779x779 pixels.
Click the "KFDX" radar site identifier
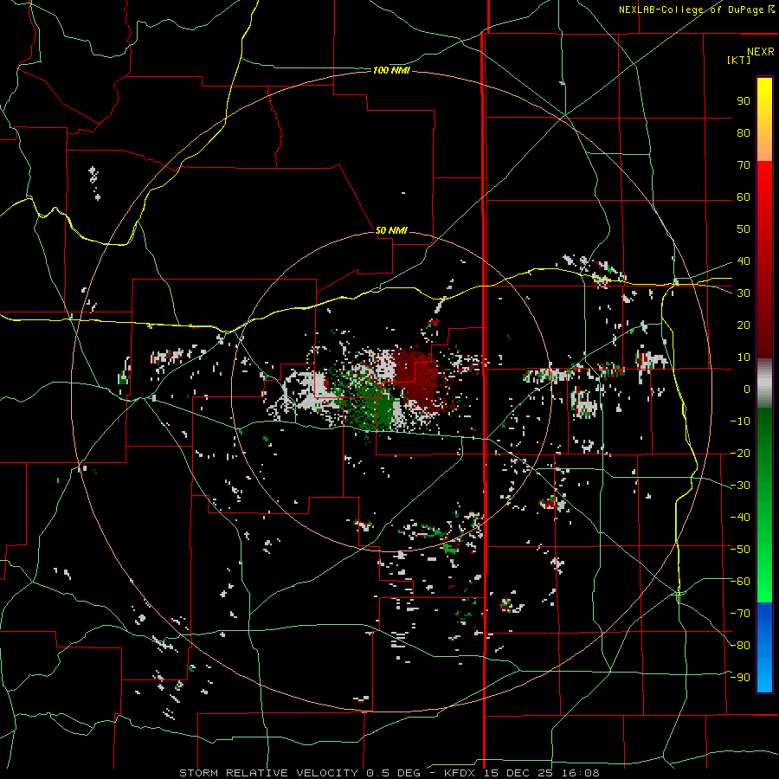coord(461,773)
